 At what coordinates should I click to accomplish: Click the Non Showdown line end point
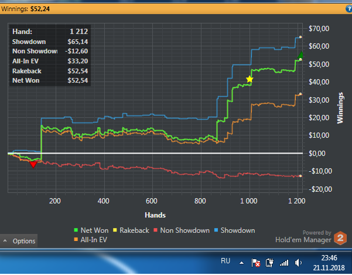tap(300, 176)
